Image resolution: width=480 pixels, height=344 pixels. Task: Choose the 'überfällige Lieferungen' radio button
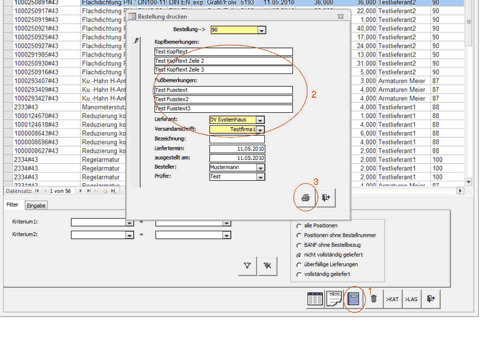coord(299,265)
